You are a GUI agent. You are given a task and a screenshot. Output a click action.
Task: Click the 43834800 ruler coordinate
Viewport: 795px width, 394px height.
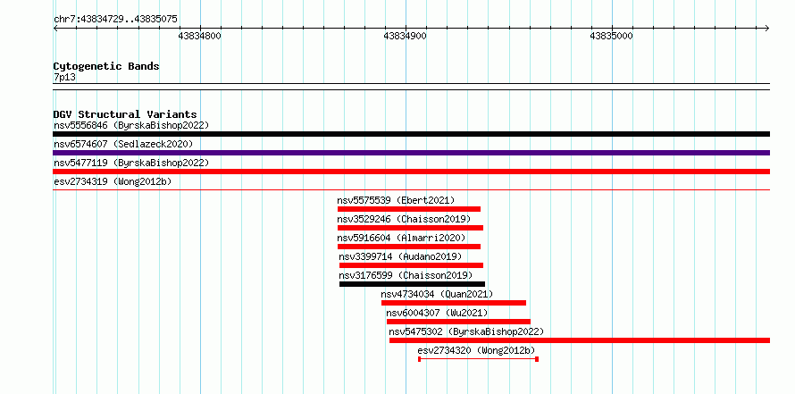(200, 36)
